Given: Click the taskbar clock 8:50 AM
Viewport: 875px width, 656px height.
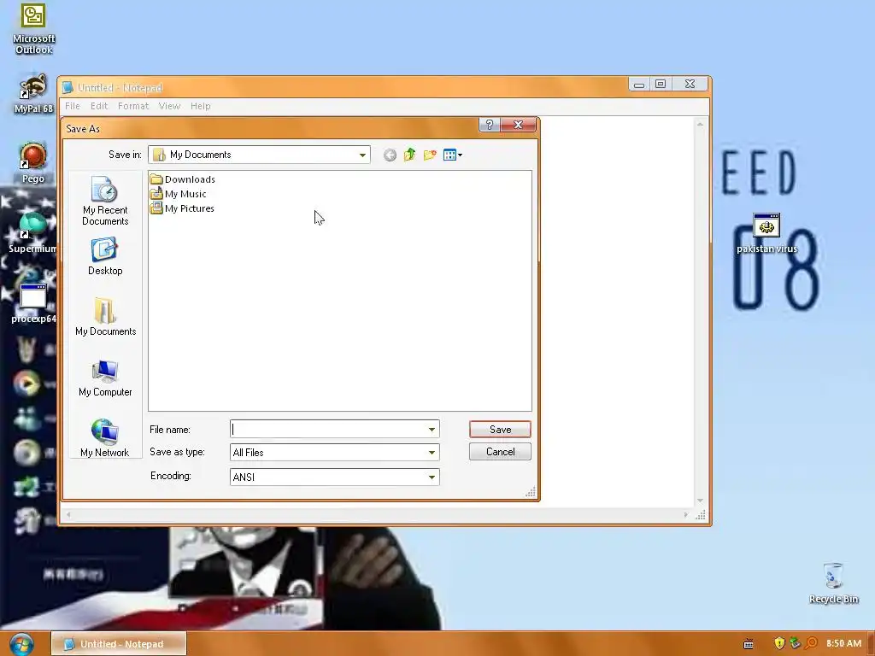Looking at the screenshot, I should (843, 643).
